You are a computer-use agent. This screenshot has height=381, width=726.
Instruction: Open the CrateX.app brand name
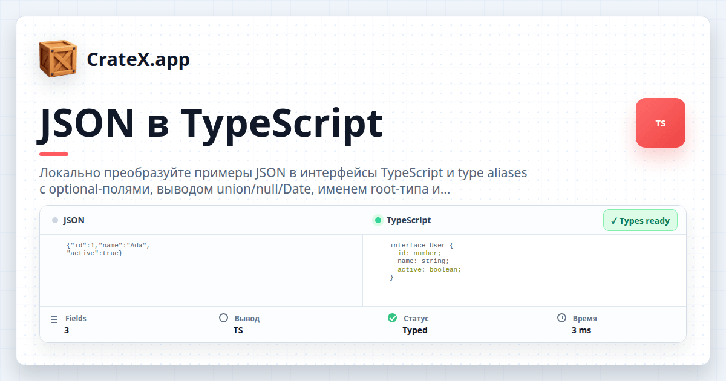point(139,59)
